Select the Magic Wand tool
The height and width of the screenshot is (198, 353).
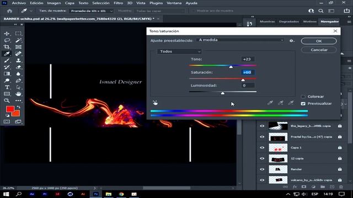pos(18,40)
